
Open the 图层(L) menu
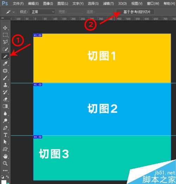(x=63, y=4)
